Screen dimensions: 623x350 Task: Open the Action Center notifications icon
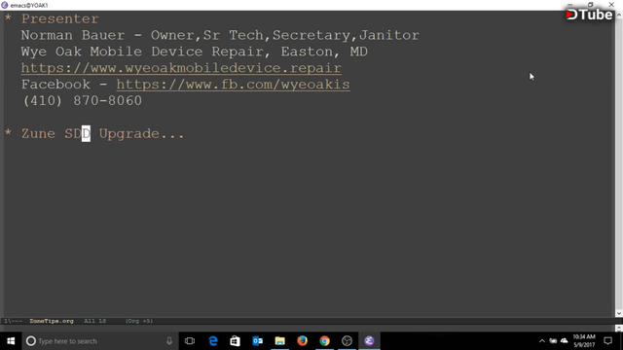607,341
